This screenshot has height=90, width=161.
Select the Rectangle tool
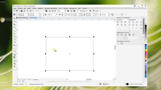click(x=15, y=36)
